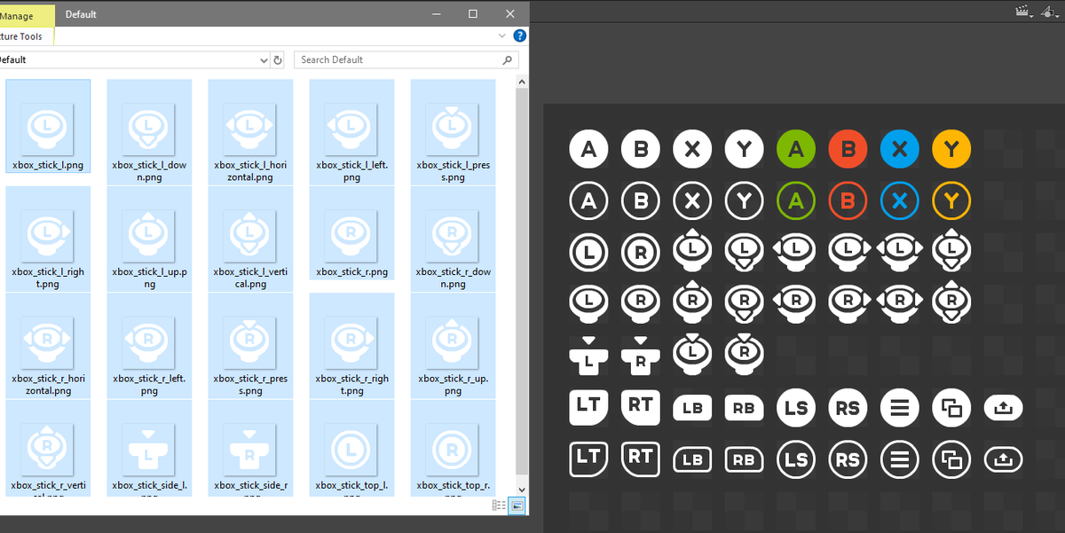The width and height of the screenshot is (1065, 533).
Task: Click the outlined LT trigger sprite
Action: tap(588, 459)
